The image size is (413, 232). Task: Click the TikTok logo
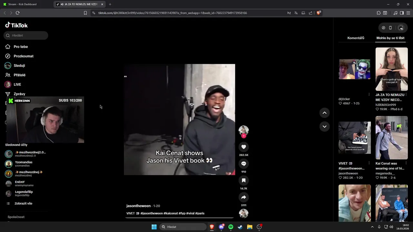point(16,25)
